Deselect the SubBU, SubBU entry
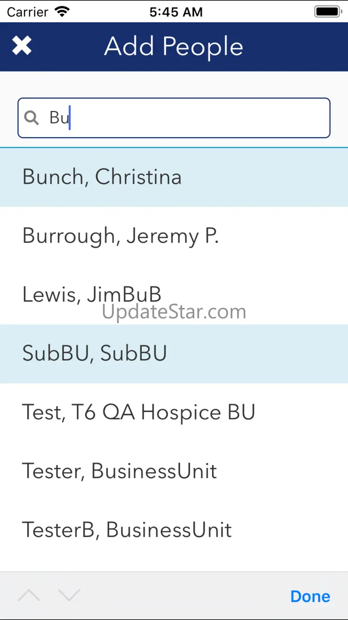348x620 pixels. [174, 354]
